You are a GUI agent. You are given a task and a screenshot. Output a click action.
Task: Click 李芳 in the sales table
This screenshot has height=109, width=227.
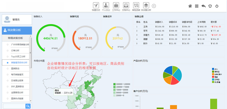point(145,31)
